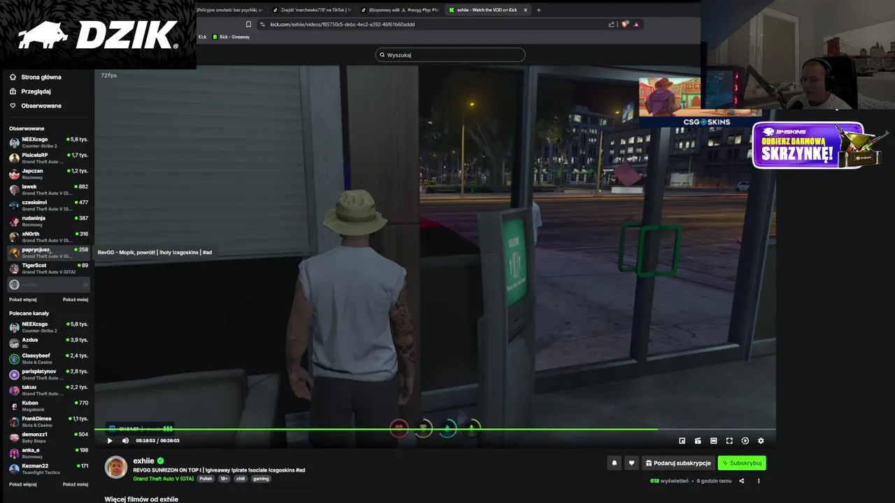Open video player settings gear
This screenshot has height=503, width=895.
tap(761, 441)
